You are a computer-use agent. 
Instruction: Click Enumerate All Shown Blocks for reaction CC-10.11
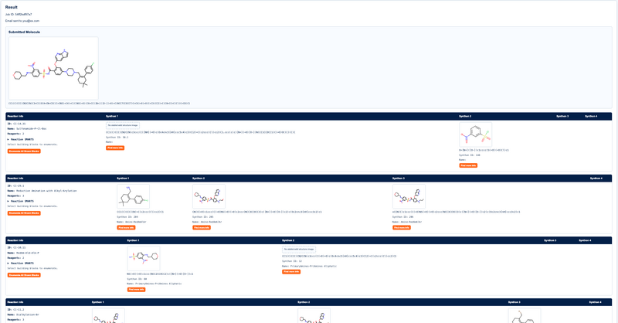pos(24,275)
